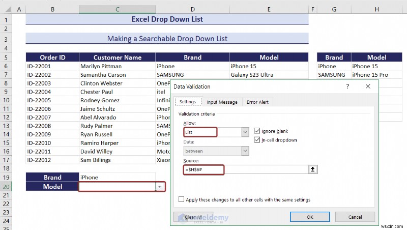Viewport: 407px width, 230px height.
Task: Switch to the Error Alert tab
Action: click(257, 102)
